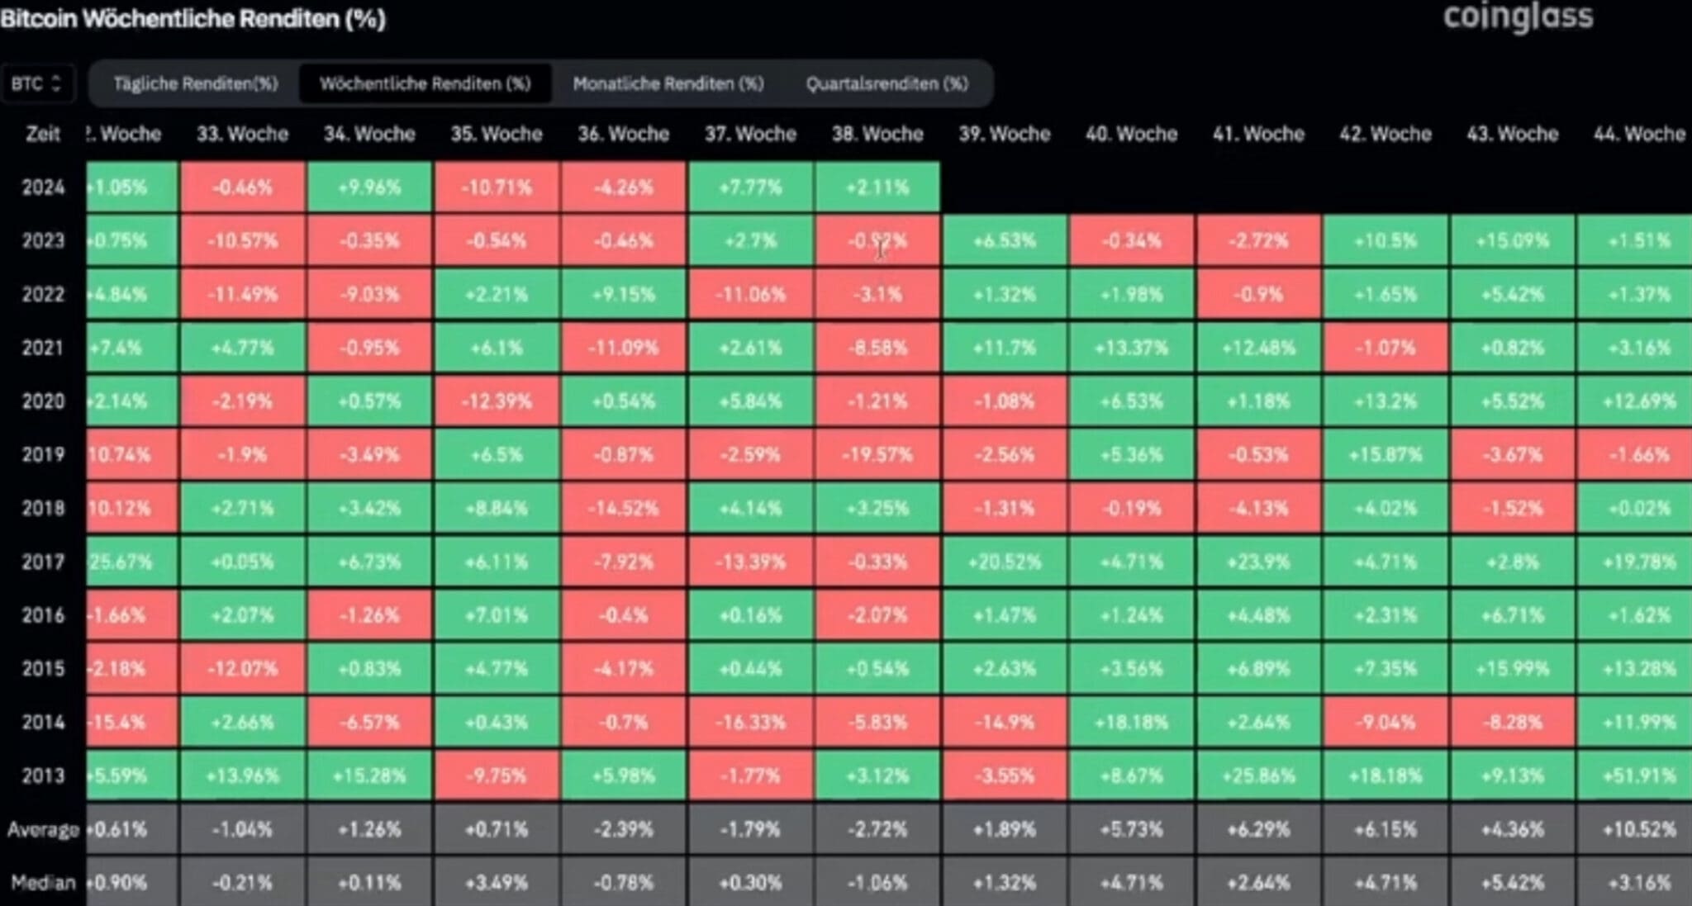Click the -12.39% cell in 2020 row
The width and height of the screenshot is (1692, 906).
tap(496, 401)
